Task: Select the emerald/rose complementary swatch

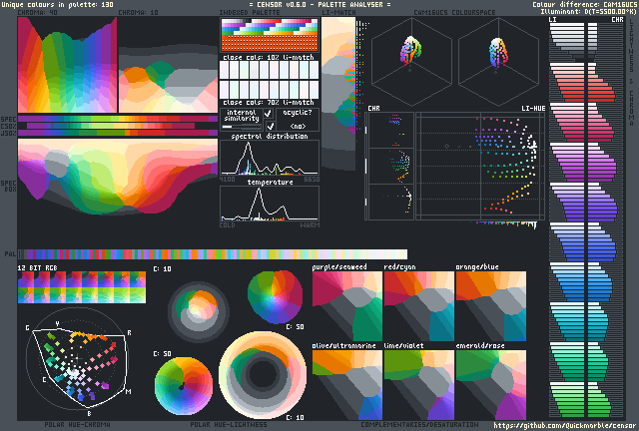Action: 490,384
